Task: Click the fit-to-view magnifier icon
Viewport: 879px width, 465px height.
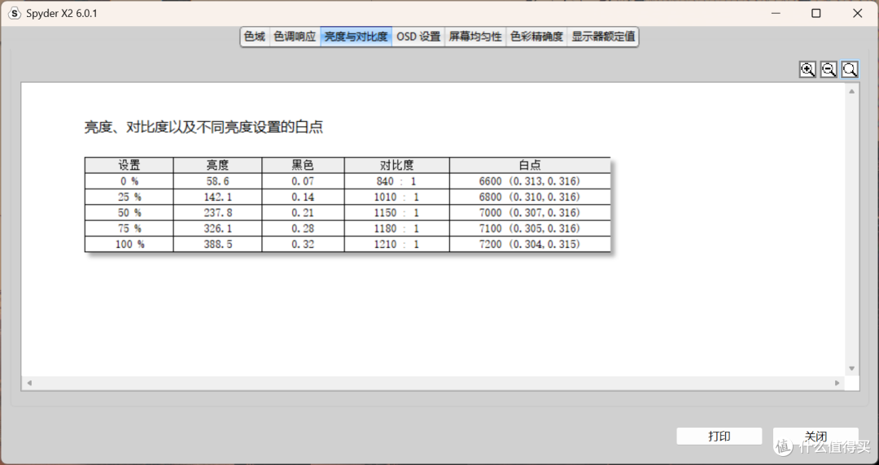Action: 851,69
